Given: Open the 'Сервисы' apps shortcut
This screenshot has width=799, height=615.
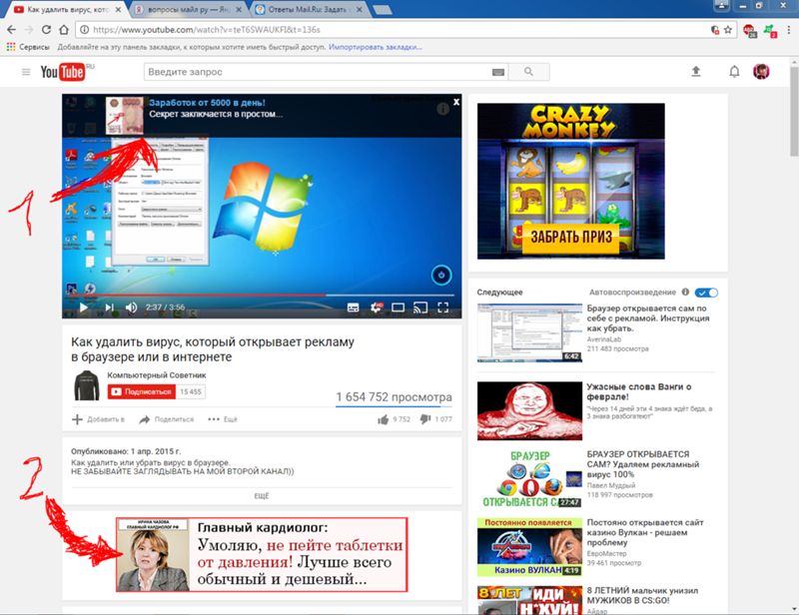Looking at the screenshot, I should pyautogui.click(x=28, y=47).
